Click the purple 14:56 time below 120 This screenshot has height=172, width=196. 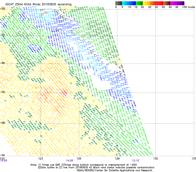pos(3,161)
